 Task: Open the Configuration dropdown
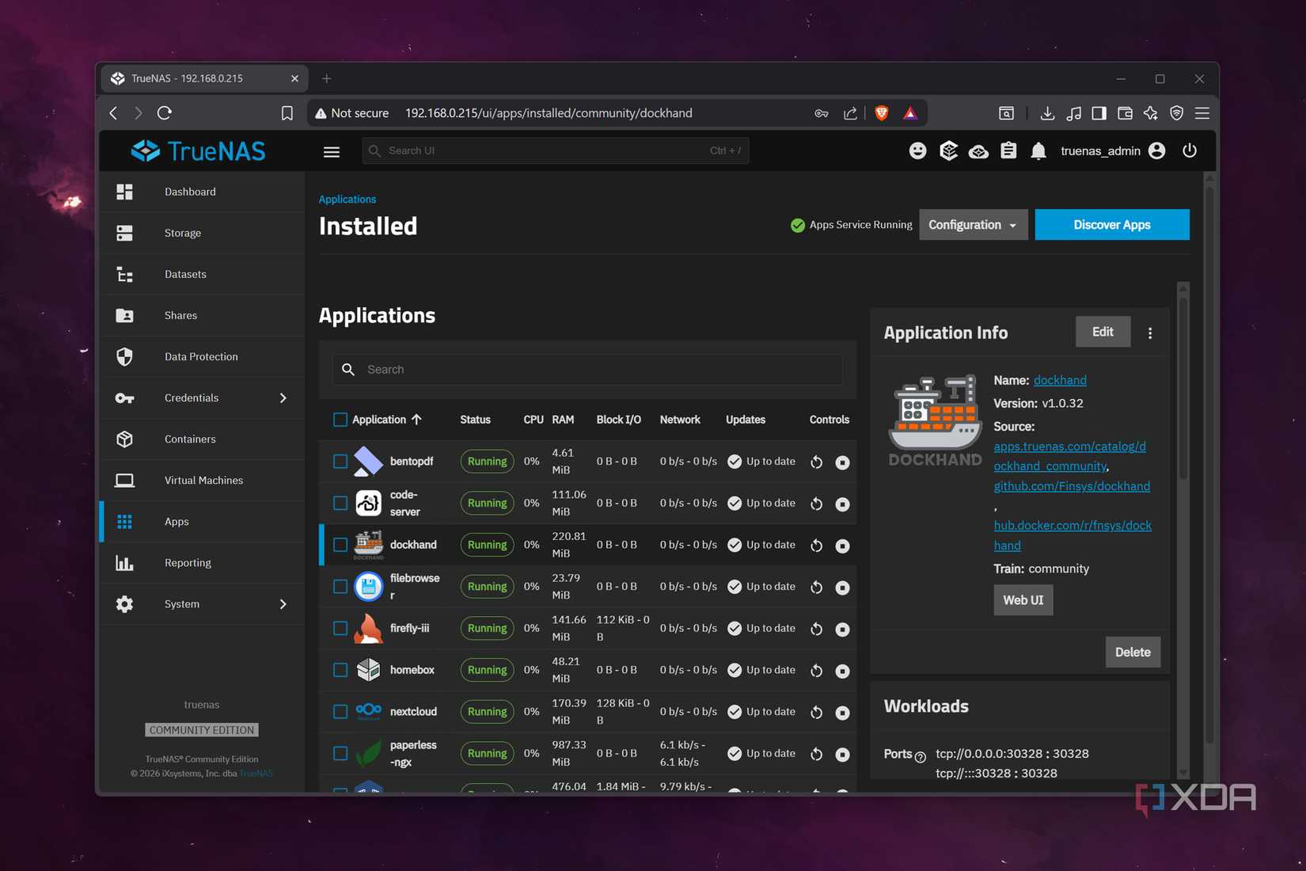974,225
